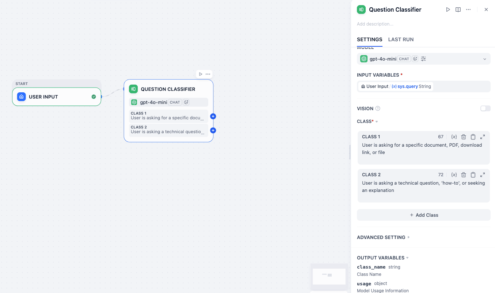
Task: Click the play icon above the canvas node
Action: pos(200,74)
